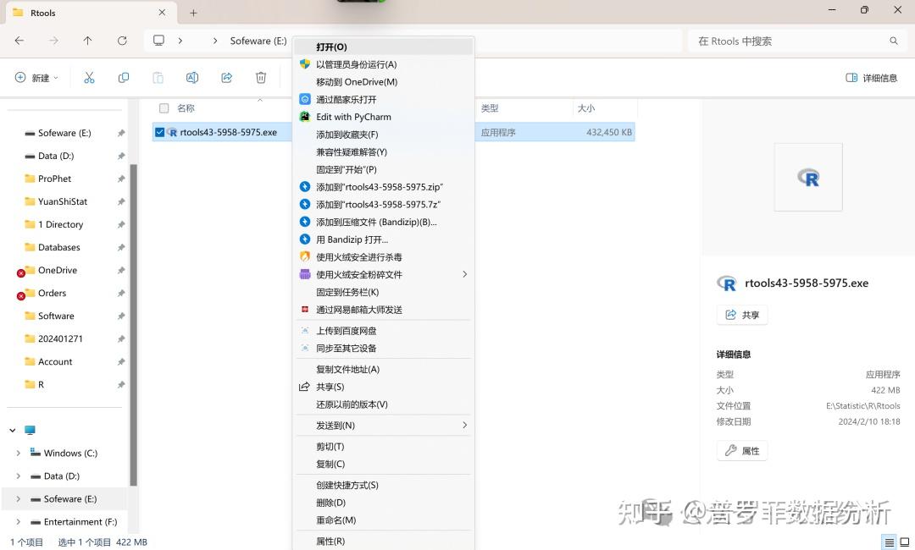Click the Back navigation arrow

coord(19,40)
